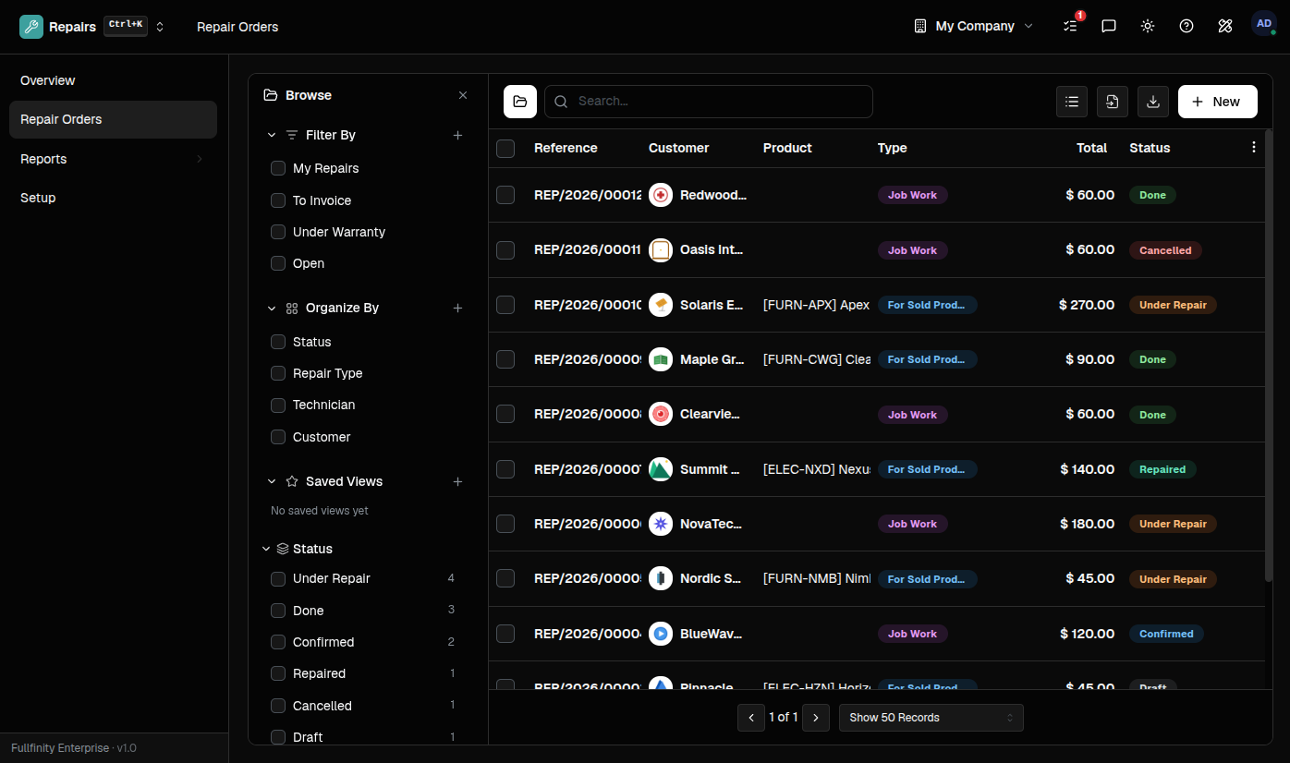Click the Repaired status badge in table
The image size is (1290, 763).
coord(1162,469)
